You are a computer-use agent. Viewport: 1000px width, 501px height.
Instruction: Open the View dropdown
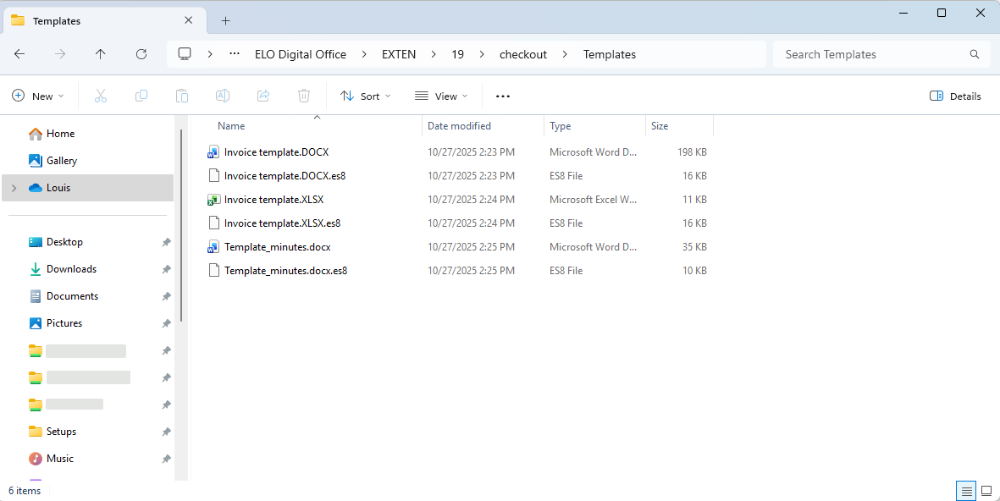(x=440, y=96)
